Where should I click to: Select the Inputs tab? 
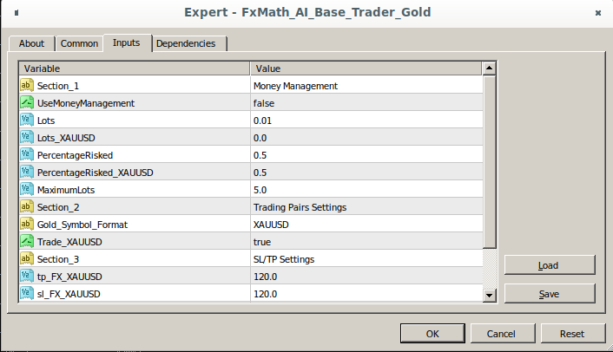(x=126, y=42)
